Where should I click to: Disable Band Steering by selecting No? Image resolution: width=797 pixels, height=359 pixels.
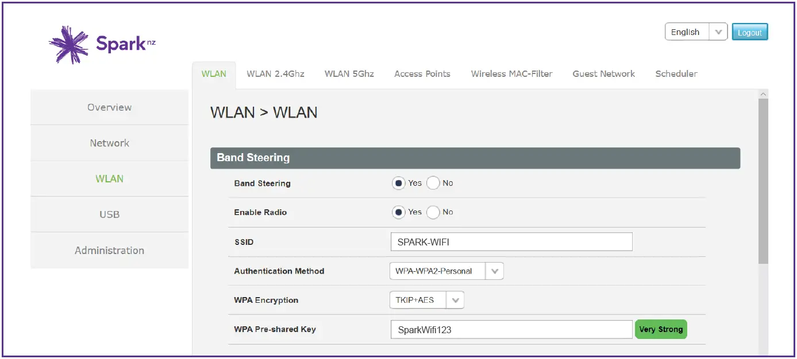pos(434,183)
